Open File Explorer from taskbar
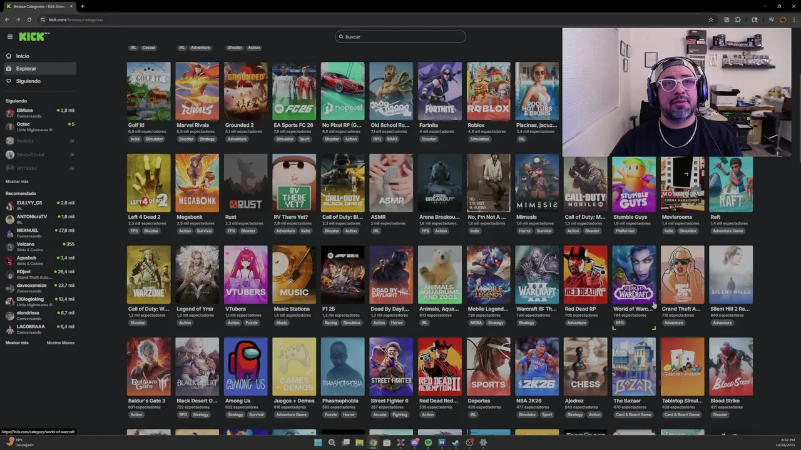The width and height of the screenshot is (801, 450). 359,442
